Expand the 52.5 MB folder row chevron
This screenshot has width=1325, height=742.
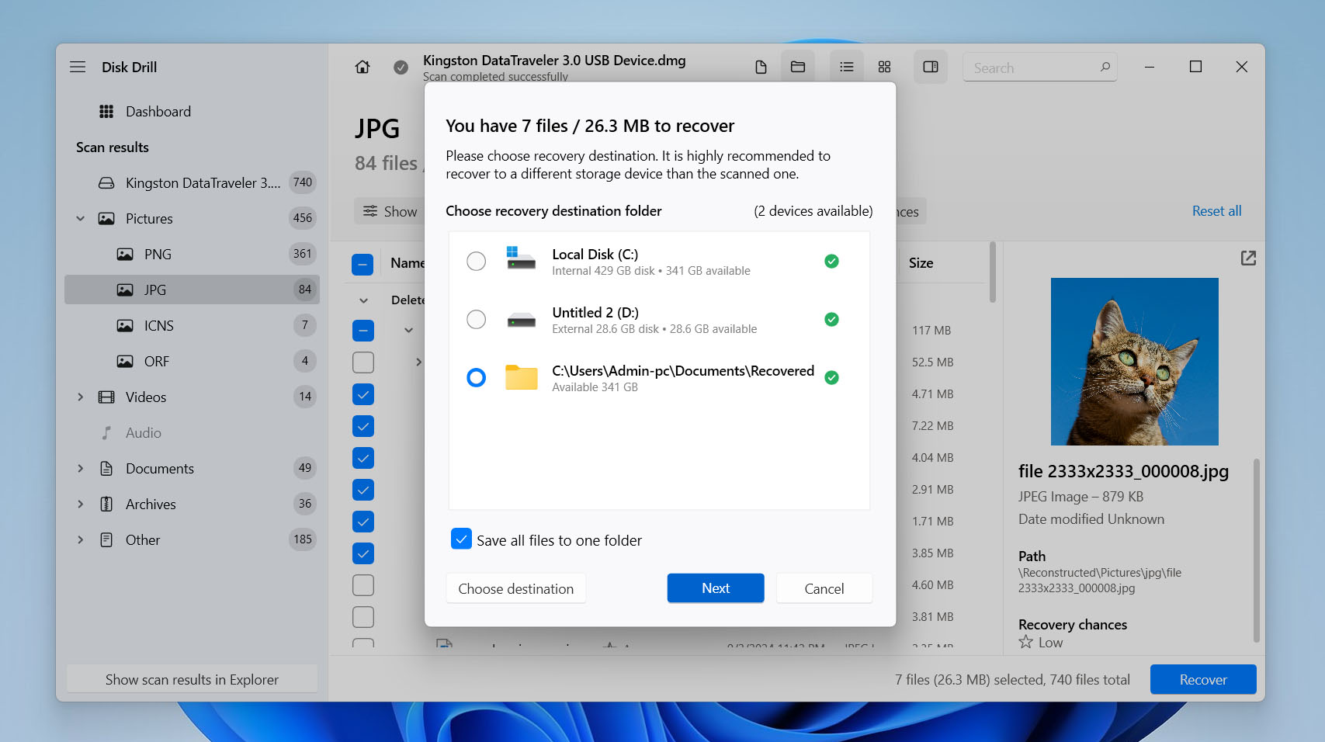pos(418,362)
